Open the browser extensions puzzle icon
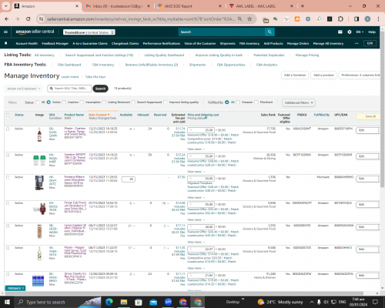 coord(340,18)
